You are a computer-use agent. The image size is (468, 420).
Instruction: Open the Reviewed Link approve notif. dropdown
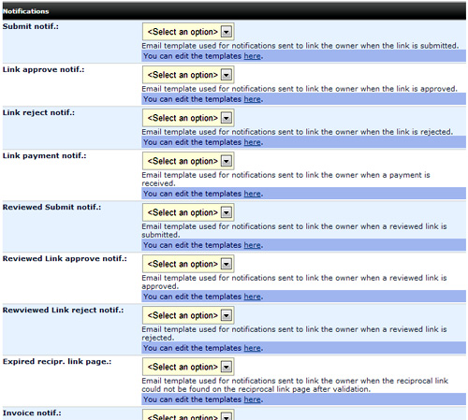(188, 264)
